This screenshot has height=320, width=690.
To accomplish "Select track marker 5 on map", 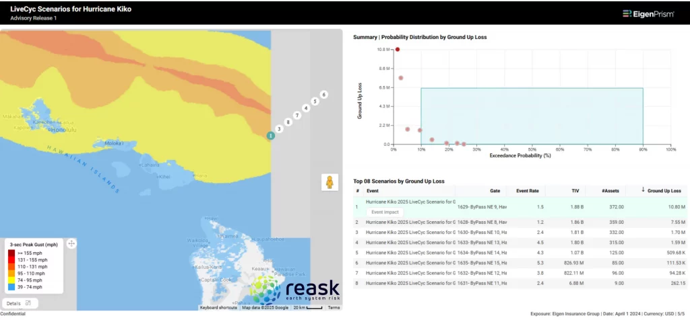I will pos(315,102).
